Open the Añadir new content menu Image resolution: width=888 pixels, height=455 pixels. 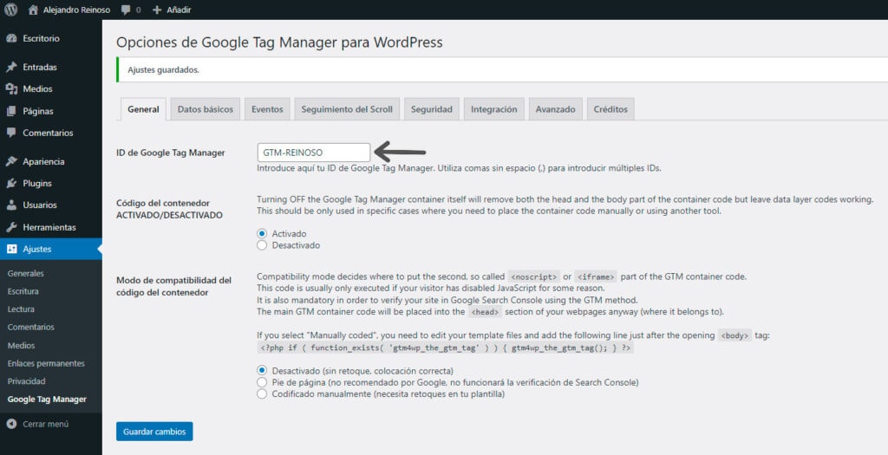pyautogui.click(x=179, y=10)
